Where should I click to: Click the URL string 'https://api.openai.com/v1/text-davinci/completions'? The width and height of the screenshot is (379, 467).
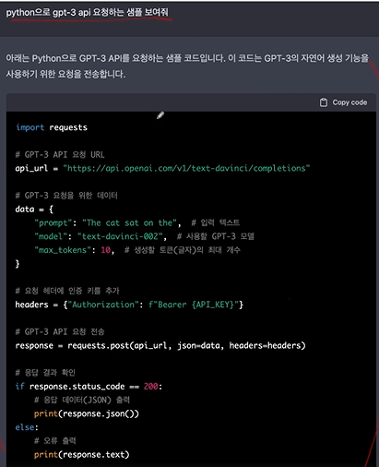point(186,168)
